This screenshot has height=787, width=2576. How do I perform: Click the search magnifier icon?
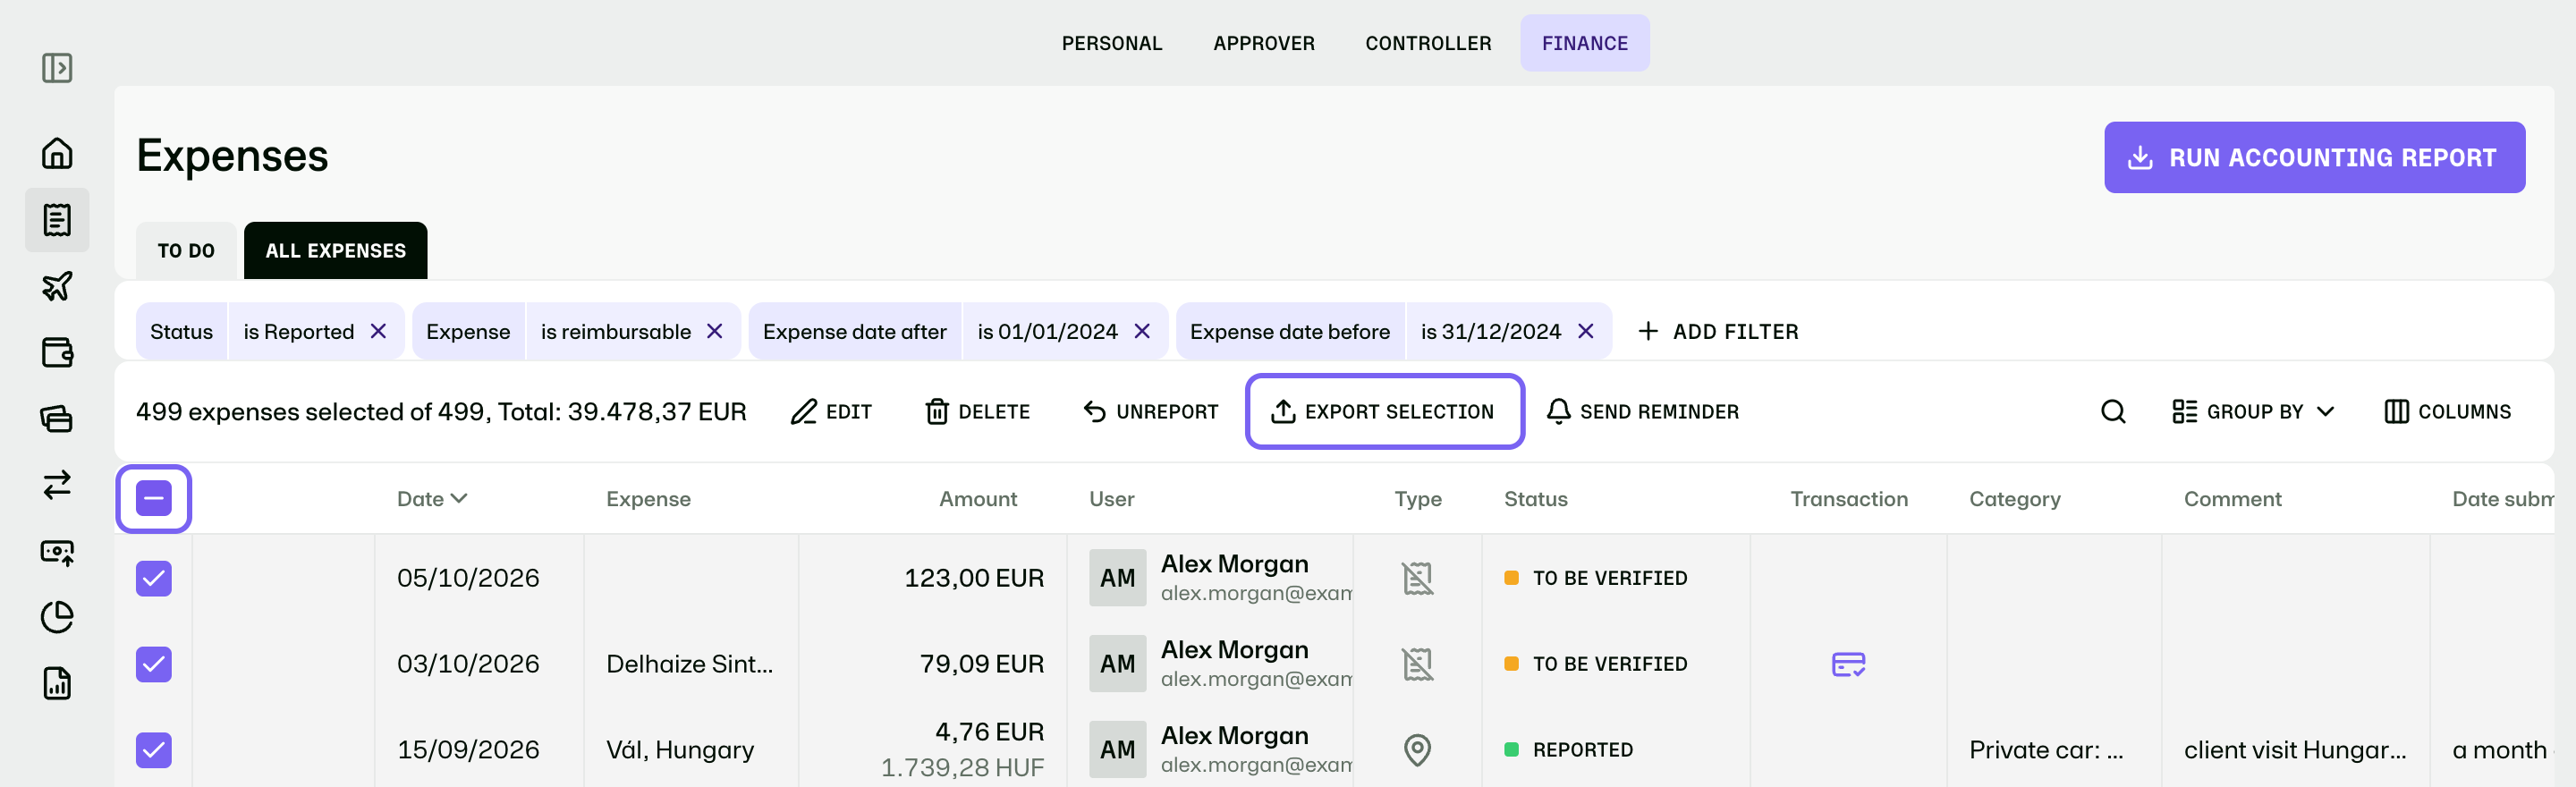[x=2112, y=411]
